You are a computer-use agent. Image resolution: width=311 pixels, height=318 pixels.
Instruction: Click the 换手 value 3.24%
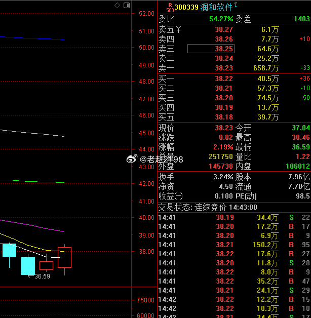pyautogui.click(x=223, y=177)
